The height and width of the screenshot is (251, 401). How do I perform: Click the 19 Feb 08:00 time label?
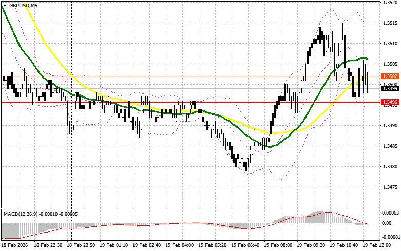pos(278,245)
